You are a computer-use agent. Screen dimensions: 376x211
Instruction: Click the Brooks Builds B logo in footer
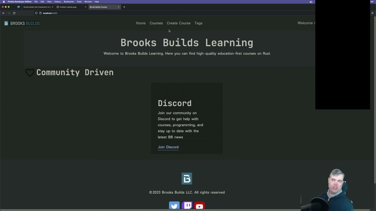pos(187,178)
